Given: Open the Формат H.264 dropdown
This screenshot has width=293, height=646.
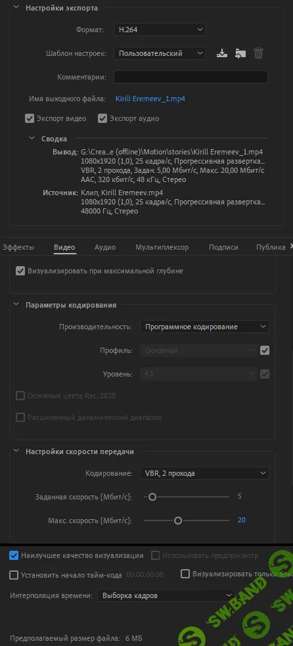Looking at the screenshot, I should point(160,30).
